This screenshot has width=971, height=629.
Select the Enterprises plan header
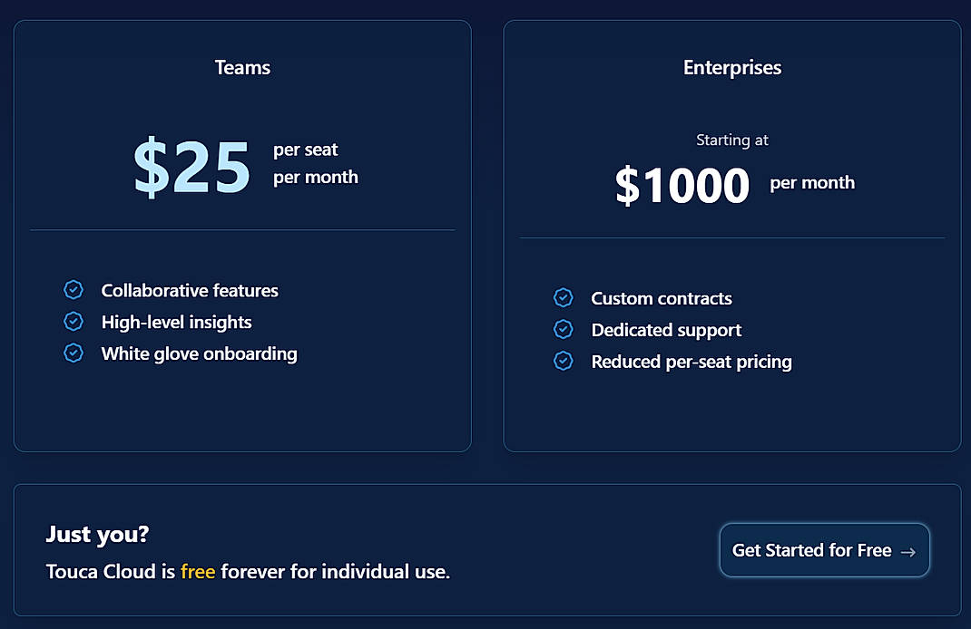point(732,67)
